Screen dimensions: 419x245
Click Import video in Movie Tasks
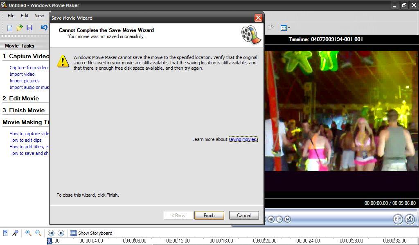click(x=22, y=74)
